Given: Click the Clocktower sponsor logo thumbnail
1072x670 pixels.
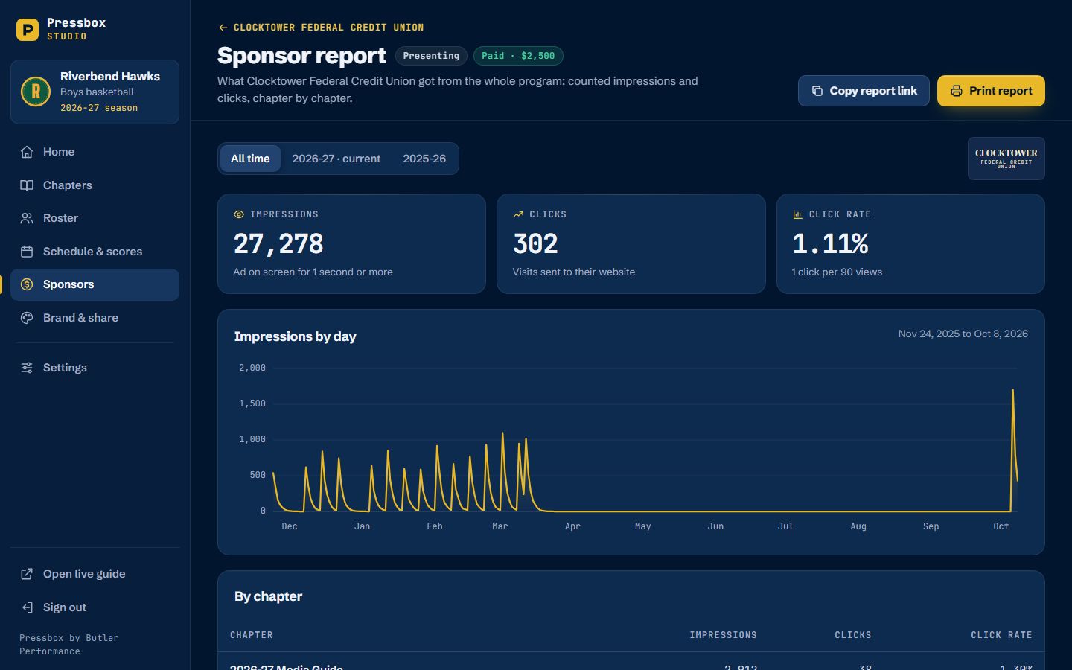Looking at the screenshot, I should point(1006,159).
